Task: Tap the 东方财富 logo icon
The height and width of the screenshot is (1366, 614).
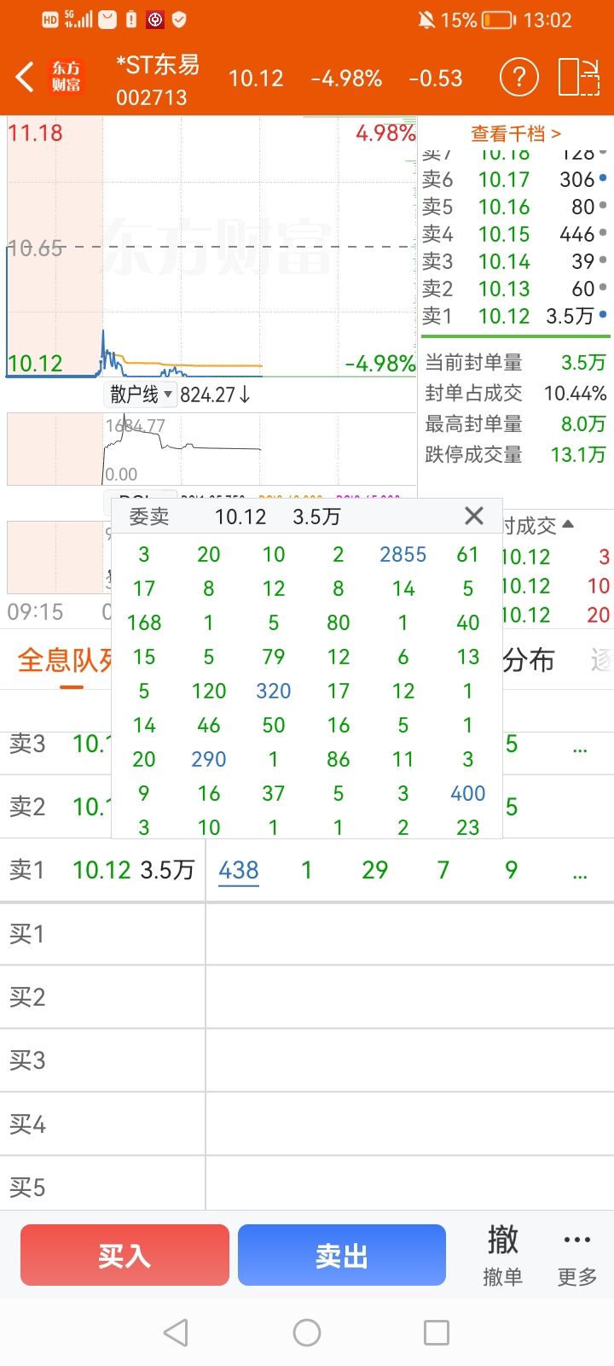Action: tap(67, 77)
